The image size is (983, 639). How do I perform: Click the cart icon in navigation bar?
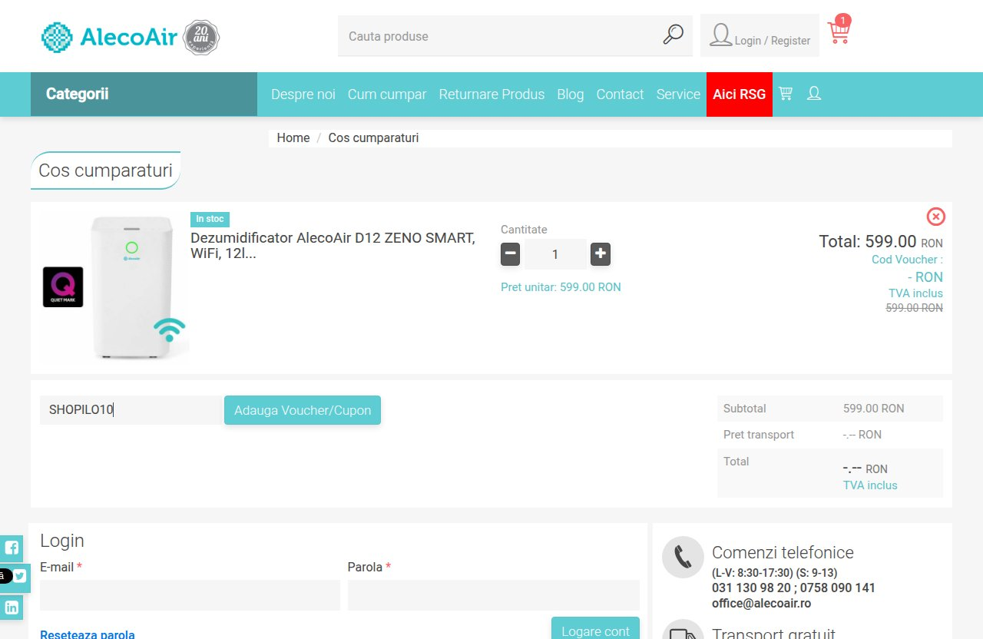pos(786,94)
